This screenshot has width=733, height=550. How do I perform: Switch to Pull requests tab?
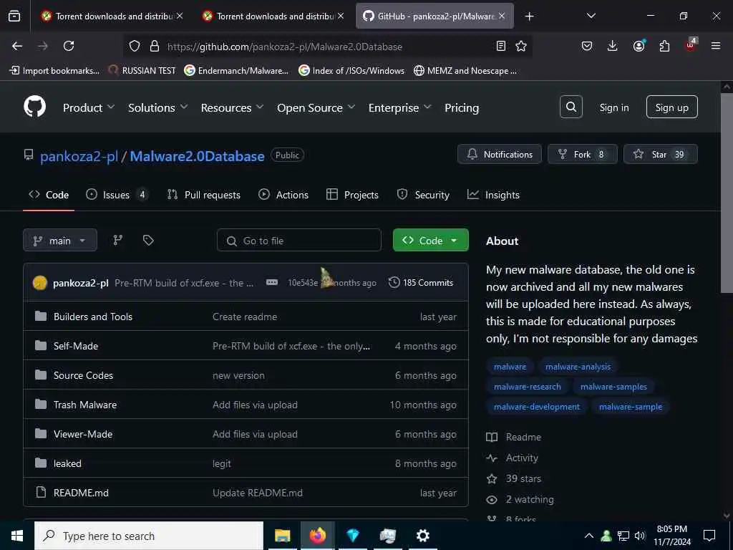[204, 195]
